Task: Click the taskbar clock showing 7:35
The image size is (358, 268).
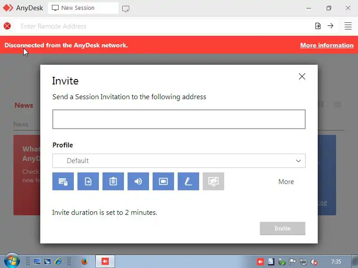Action: [336, 262]
